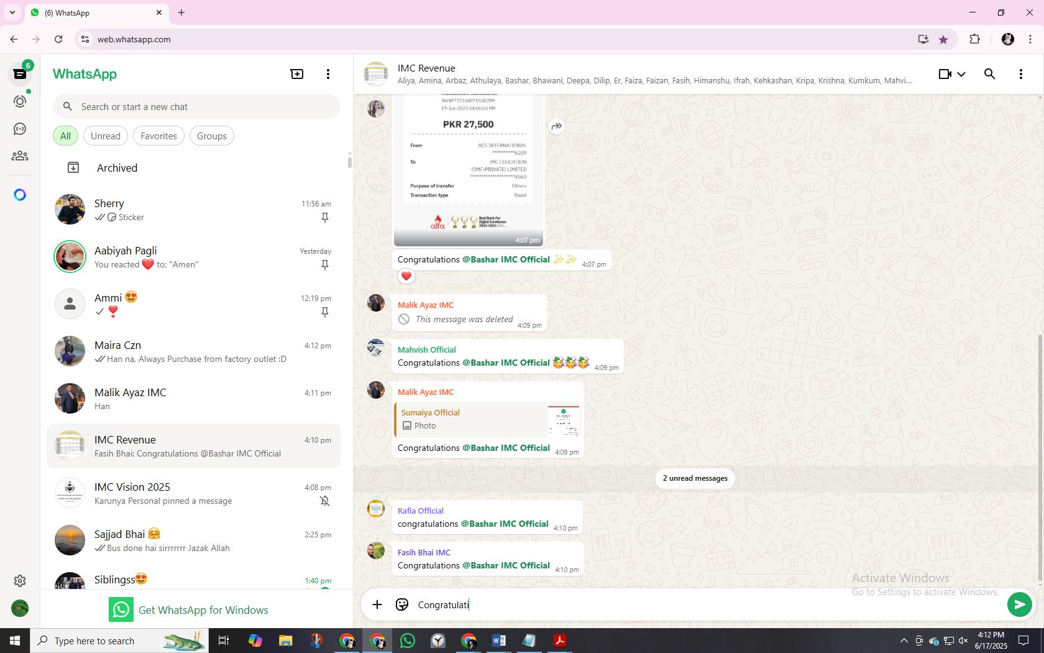
Task: Click muted bell icon on IMC Vision 2025
Action: (324, 501)
